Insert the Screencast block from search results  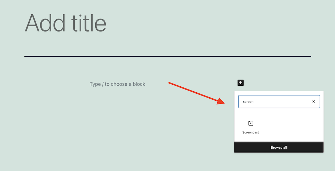coord(251,127)
